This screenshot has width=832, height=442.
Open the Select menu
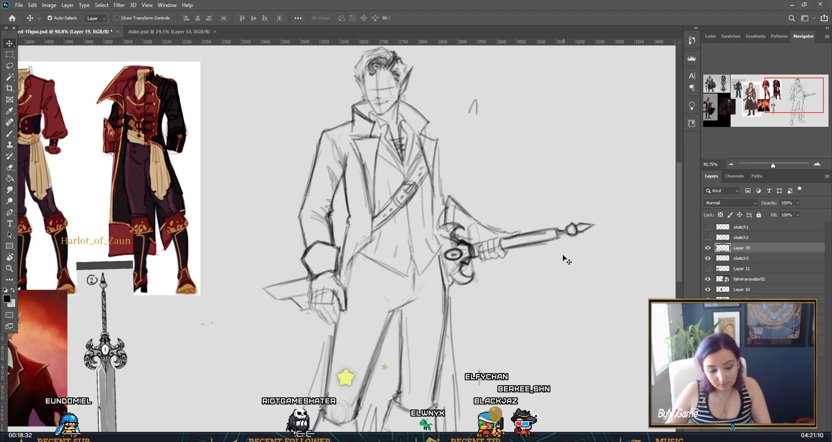pyautogui.click(x=101, y=5)
